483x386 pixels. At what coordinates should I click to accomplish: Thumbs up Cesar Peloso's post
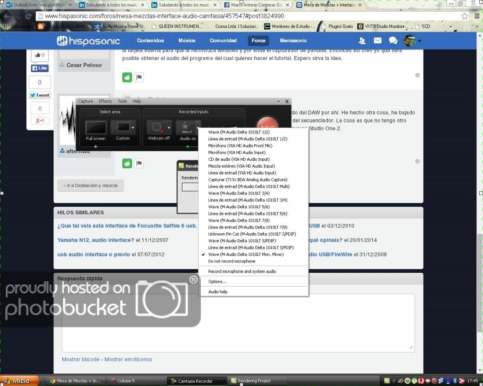pyautogui.click(x=127, y=77)
